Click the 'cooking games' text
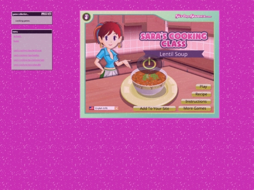 [23, 21]
